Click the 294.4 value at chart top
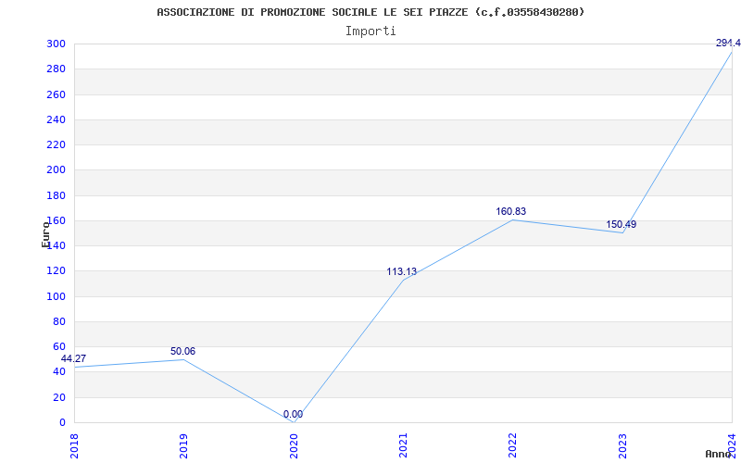741x463 pixels. click(728, 43)
